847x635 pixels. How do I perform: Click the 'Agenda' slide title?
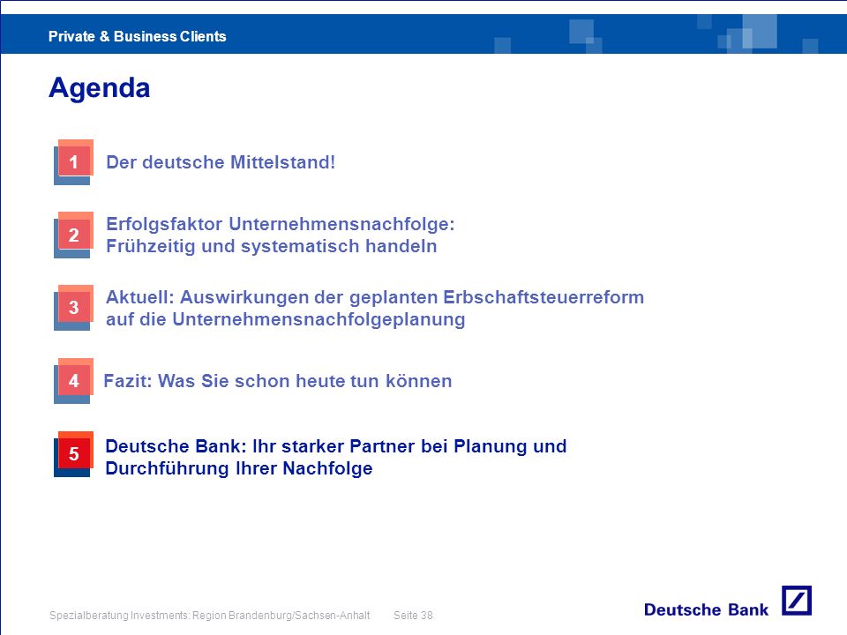[x=100, y=88]
